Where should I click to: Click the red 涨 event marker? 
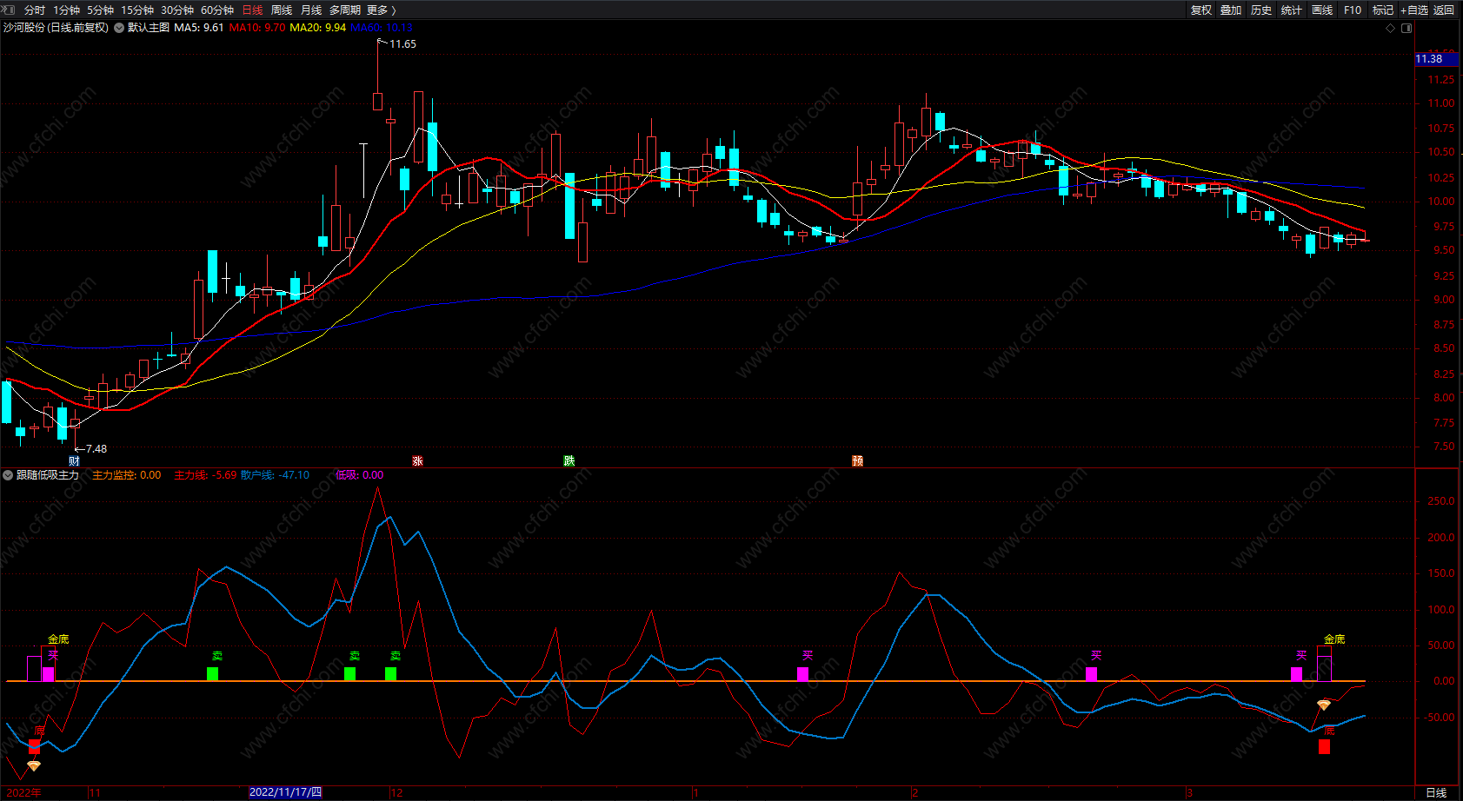pos(417,460)
